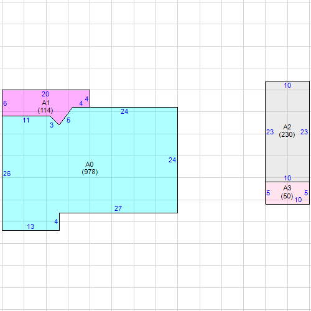Select the magenta A1 (114) area label
Image resolution: width=311 pixels, height=311 pixels.
coord(45,106)
